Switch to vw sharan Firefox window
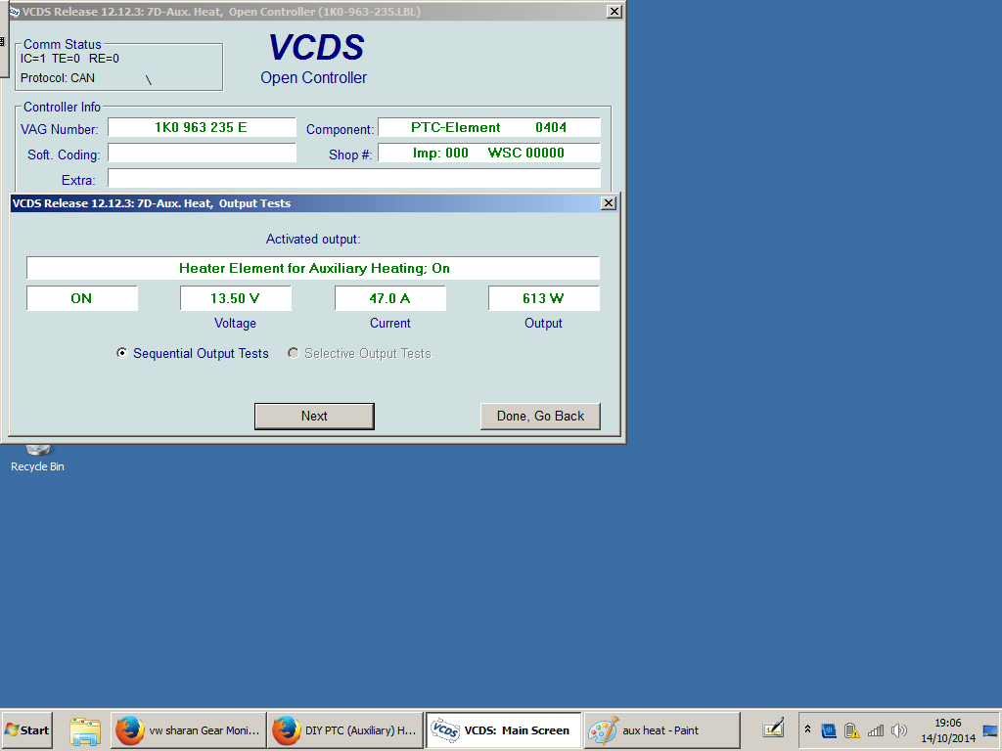The image size is (1002, 751). click(187, 730)
